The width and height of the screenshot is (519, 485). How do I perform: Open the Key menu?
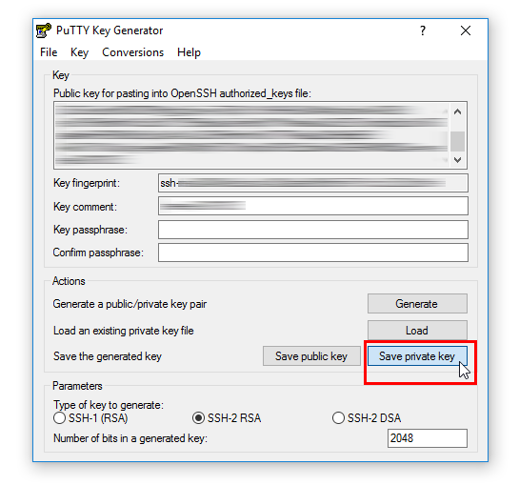point(79,52)
